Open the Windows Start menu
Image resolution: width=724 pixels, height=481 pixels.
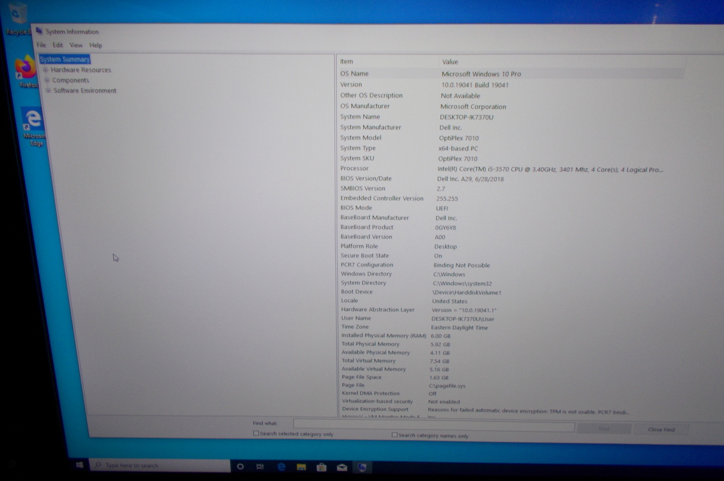pyautogui.click(x=80, y=465)
